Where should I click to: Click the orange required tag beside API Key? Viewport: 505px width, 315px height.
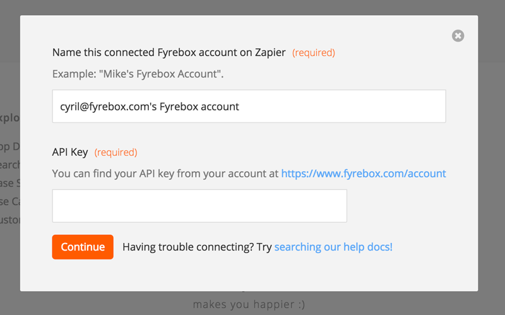[116, 152]
